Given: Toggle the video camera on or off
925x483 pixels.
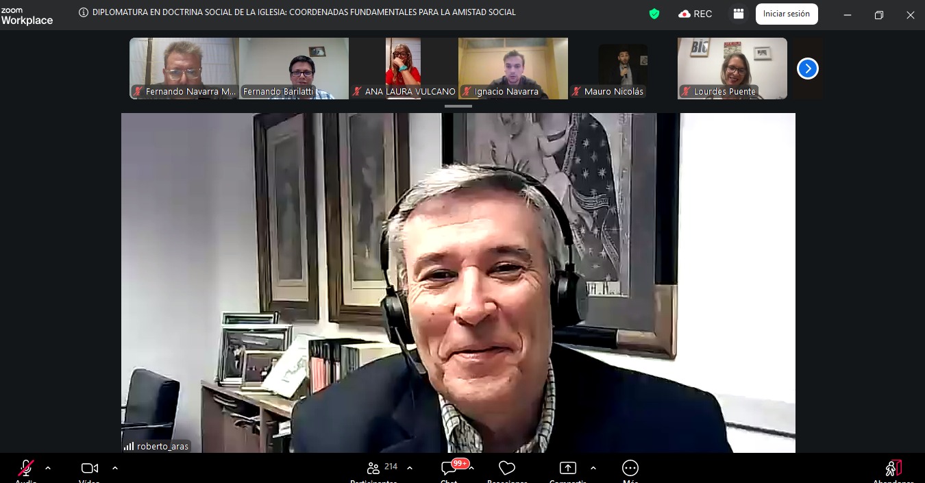Looking at the screenshot, I should point(90,469).
